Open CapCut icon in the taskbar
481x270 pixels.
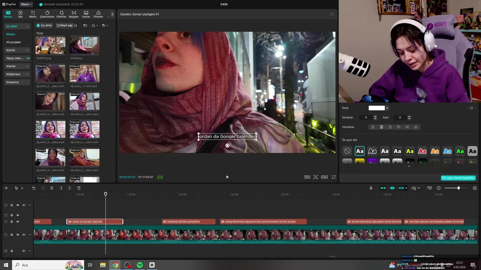[x=152, y=265]
